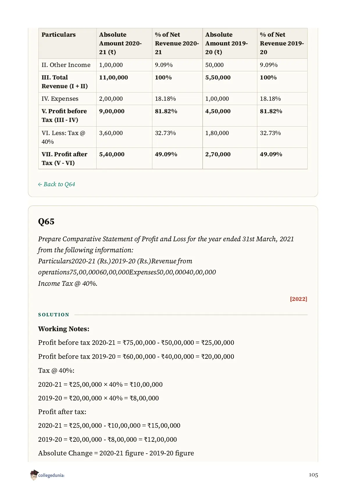
Task: Click the Particulars column header
Action: 58,35
